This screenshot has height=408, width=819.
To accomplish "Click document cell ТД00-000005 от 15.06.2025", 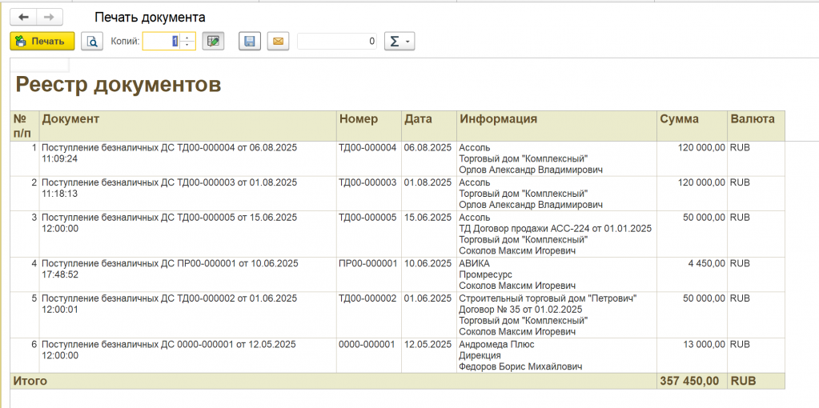I will (x=187, y=234).
